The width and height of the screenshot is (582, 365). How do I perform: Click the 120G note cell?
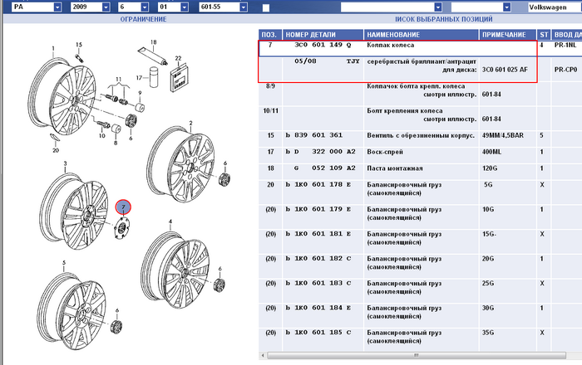tap(489, 168)
